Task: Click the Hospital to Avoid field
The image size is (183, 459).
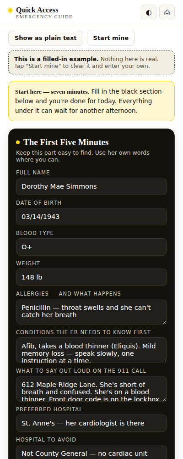Action: pos(91,453)
